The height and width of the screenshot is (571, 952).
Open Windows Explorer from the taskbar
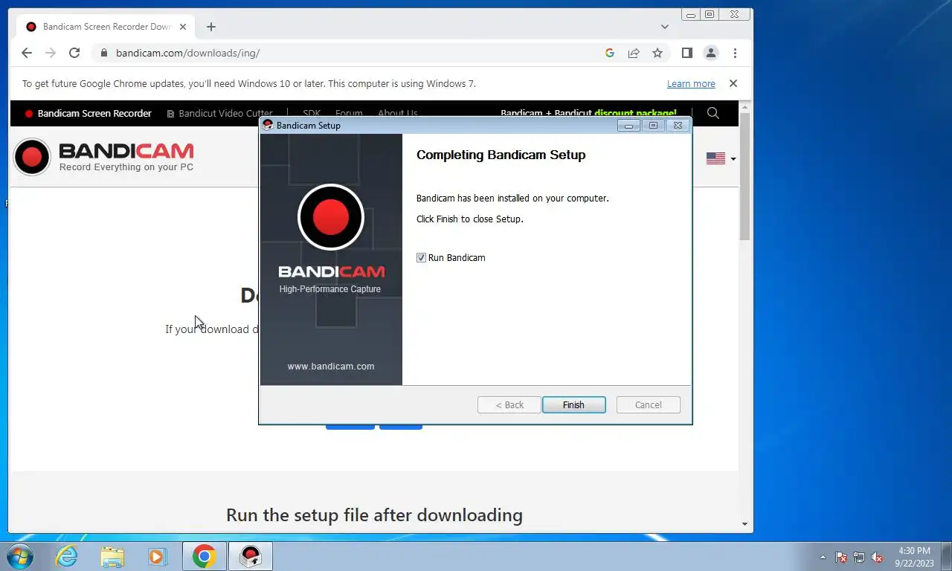tap(112, 556)
